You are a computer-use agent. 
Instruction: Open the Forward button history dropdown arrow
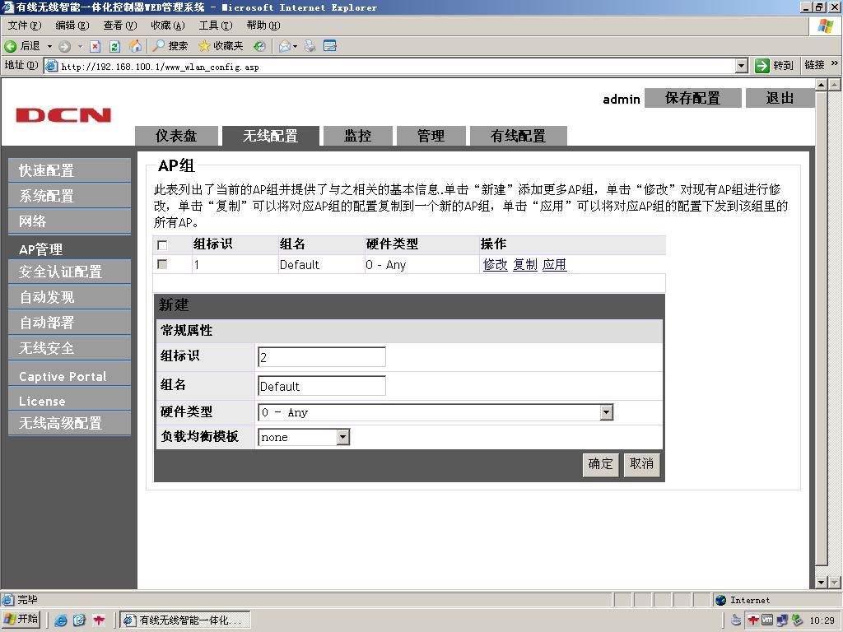(x=80, y=46)
